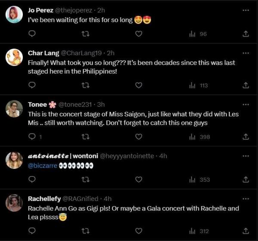The width and height of the screenshot is (258, 241).
Task: Click Jo Perez's profile avatar
Action: 14,15
